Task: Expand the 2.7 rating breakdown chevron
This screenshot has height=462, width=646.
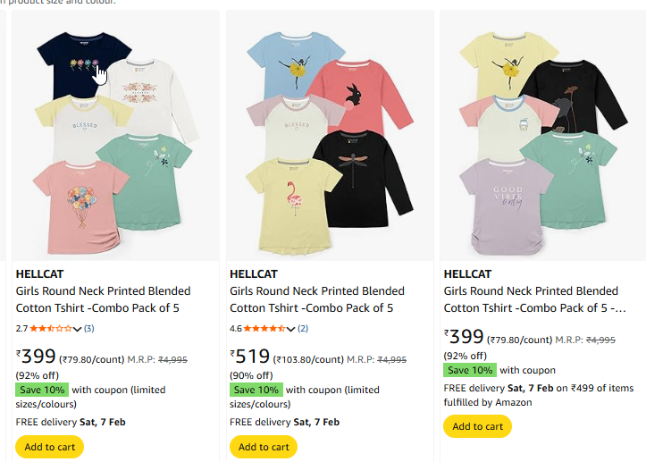Action: click(x=78, y=329)
